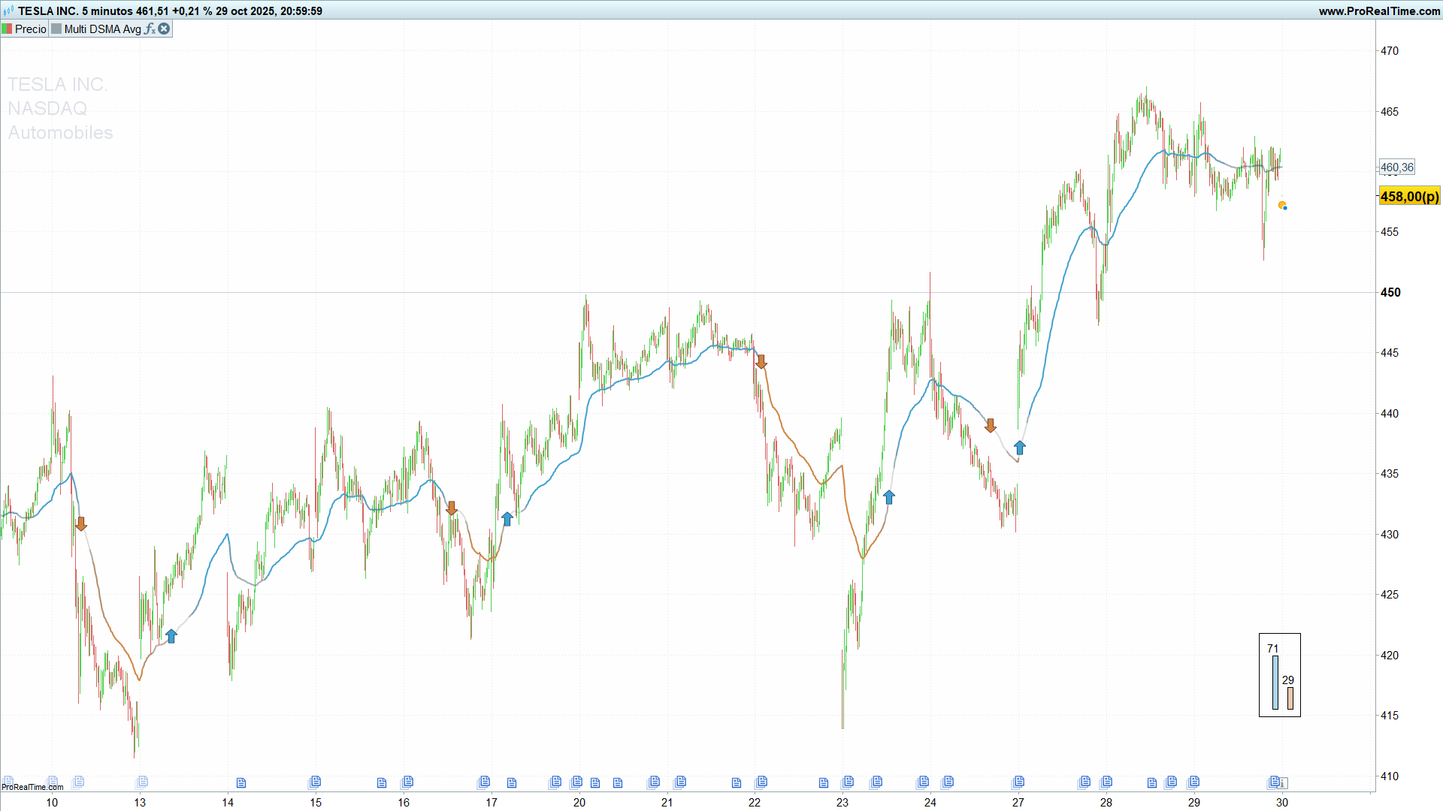Viewport: 1443px width, 811px height.
Task: Open the Precio price settings label
Action: click(30, 29)
